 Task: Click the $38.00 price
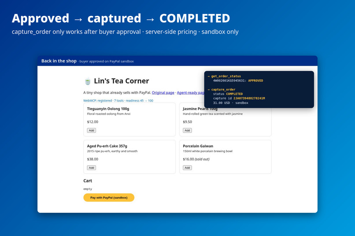coord(92,159)
